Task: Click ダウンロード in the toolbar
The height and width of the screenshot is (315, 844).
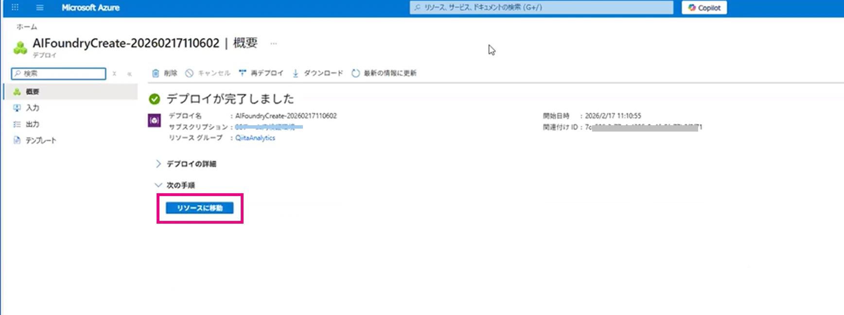Action: point(317,73)
